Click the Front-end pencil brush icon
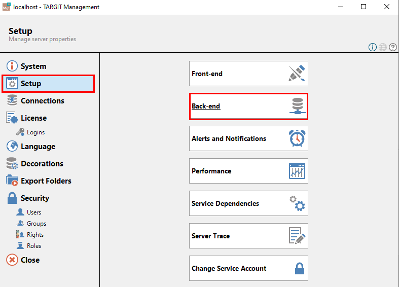This screenshot has width=399, height=287. pyautogui.click(x=297, y=74)
